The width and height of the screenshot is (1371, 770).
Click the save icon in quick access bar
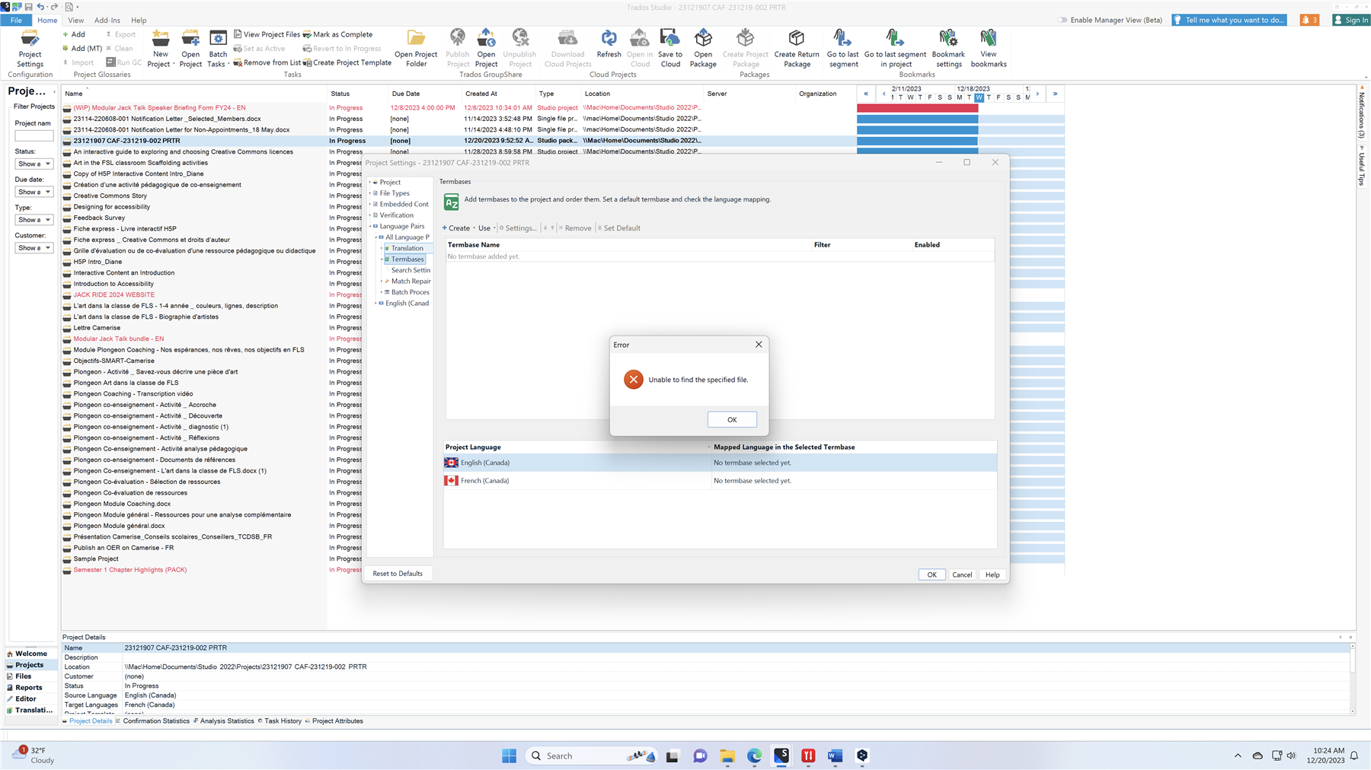pyautogui.click(x=28, y=7)
